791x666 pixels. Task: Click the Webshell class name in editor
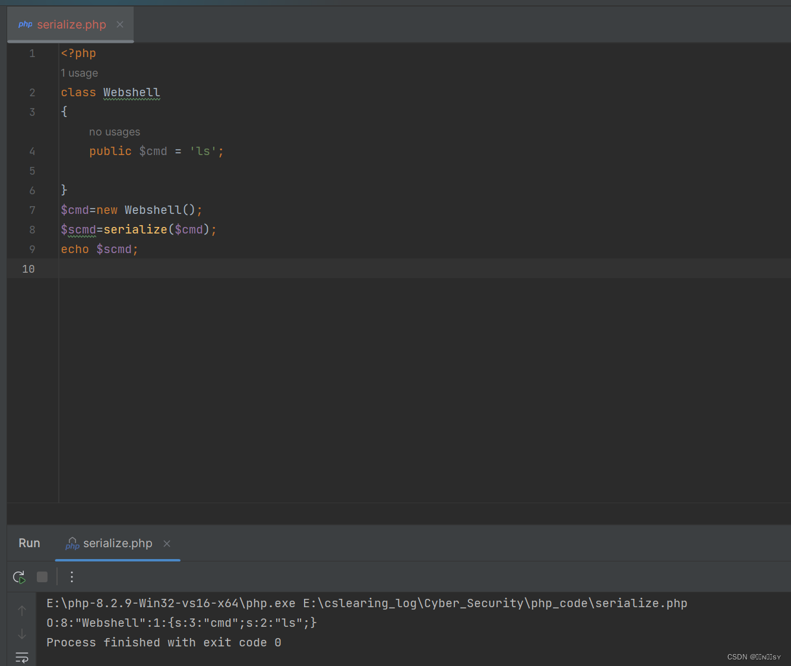click(x=131, y=92)
